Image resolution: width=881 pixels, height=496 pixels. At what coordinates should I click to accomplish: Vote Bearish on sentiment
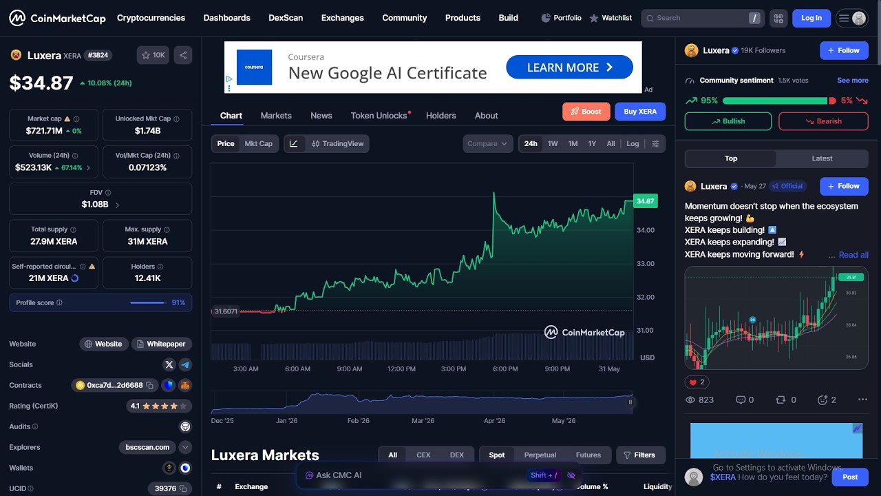(823, 121)
